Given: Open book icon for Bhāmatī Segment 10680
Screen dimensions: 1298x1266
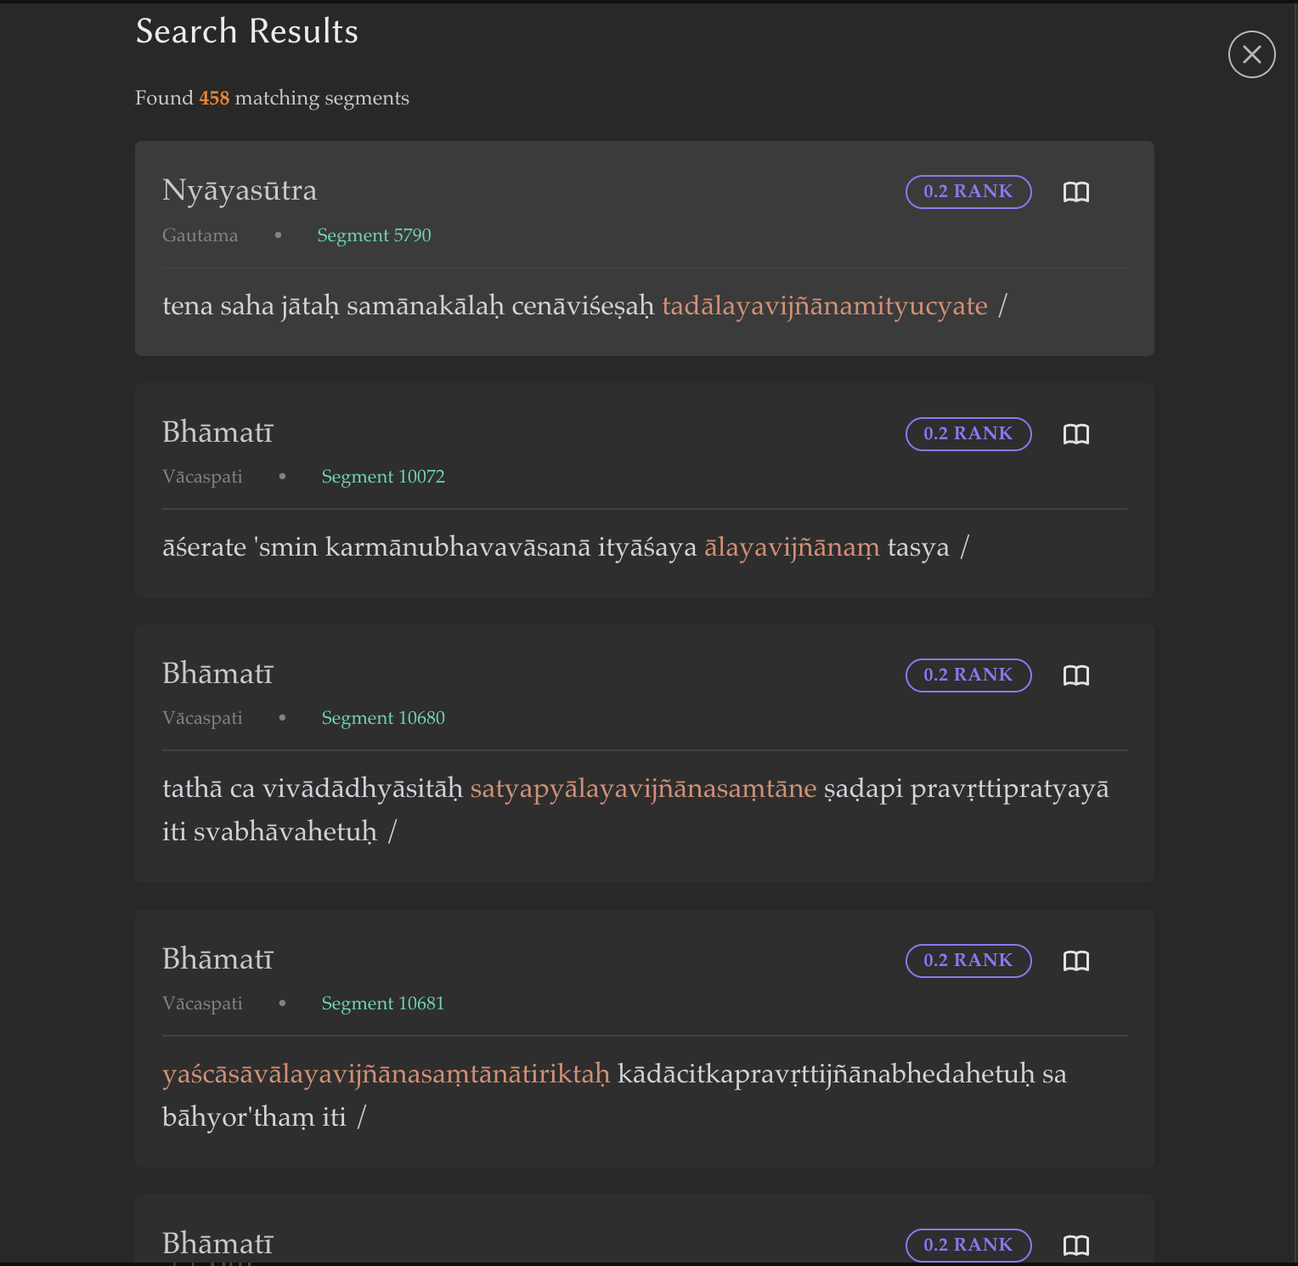Looking at the screenshot, I should (x=1075, y=675).
